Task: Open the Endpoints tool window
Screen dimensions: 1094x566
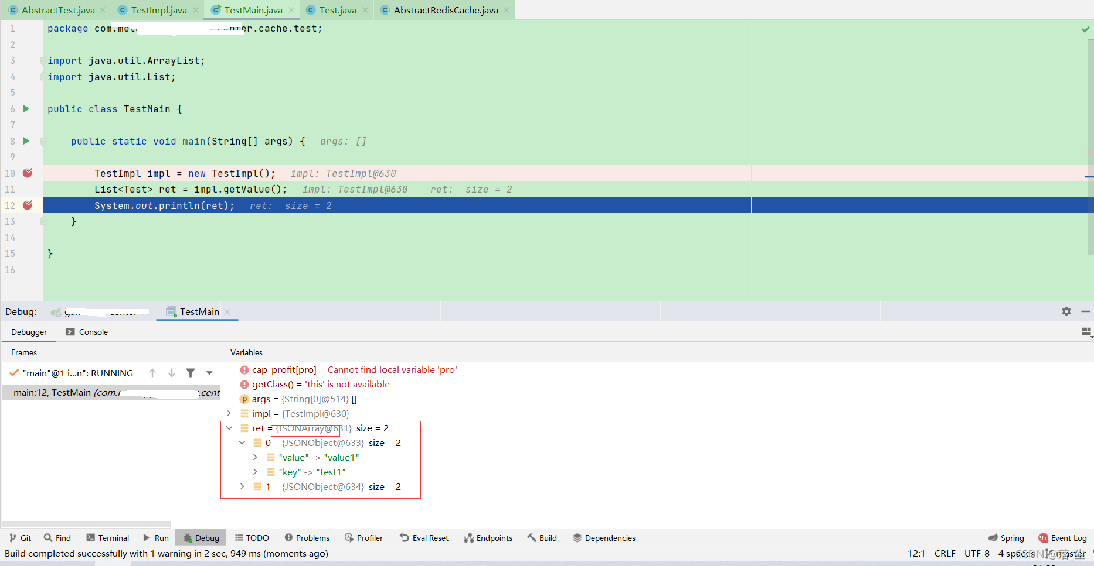Action: tap(488, 538)
